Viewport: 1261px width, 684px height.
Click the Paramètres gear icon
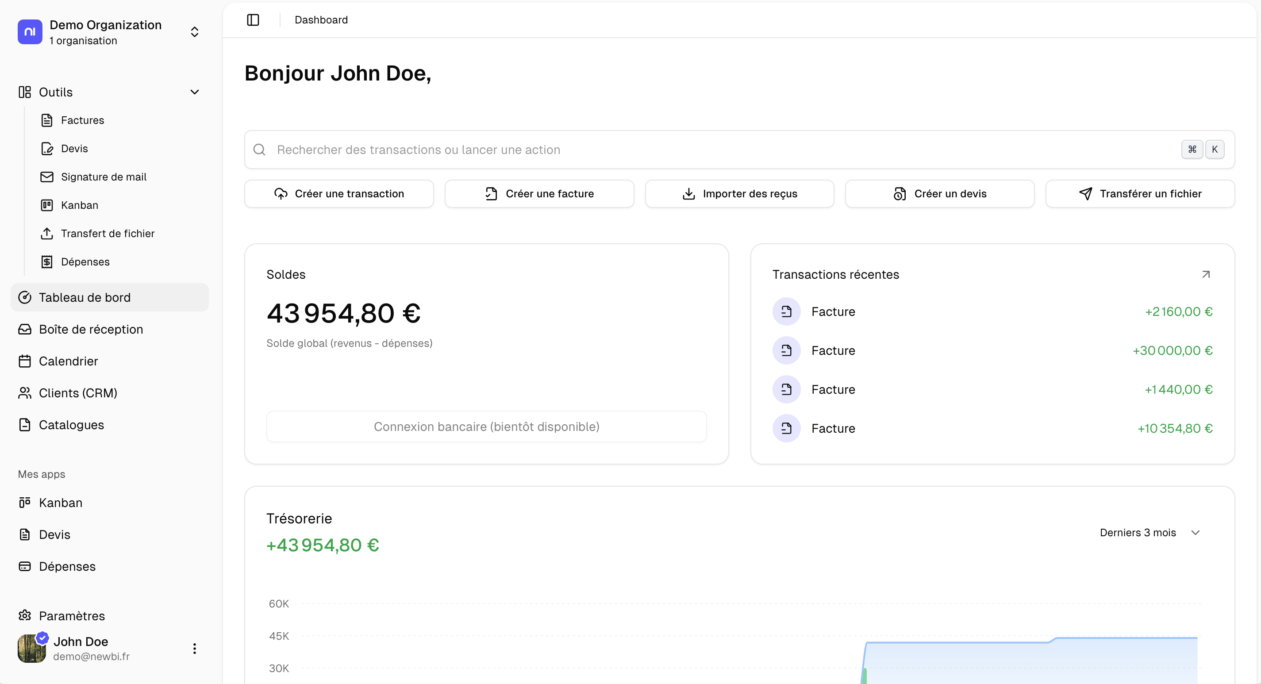tap(24, 615)
